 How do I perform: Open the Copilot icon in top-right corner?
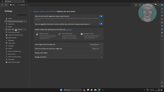point(162,5)
